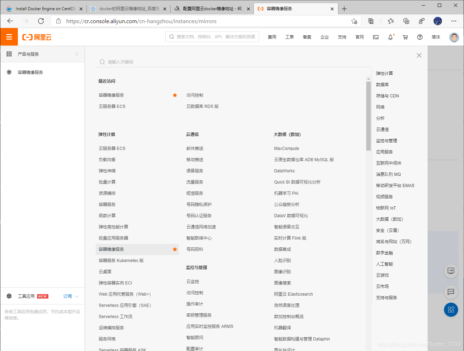Open new browser tab
This screenshot has width=464, height=351.
[344, 9]
